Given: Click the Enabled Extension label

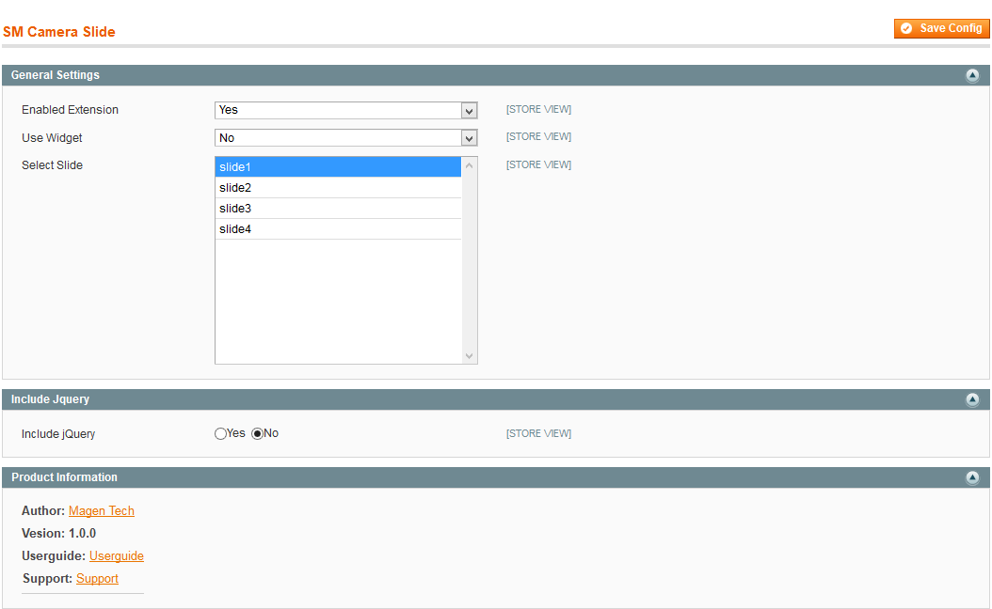Looking at the screenshot, I should click(x=71, y=110).
